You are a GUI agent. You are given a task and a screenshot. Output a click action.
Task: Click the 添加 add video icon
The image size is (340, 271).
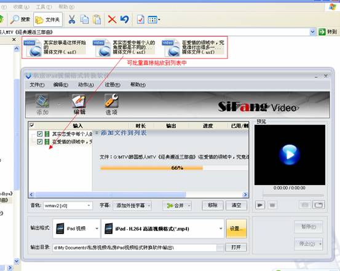42,101
